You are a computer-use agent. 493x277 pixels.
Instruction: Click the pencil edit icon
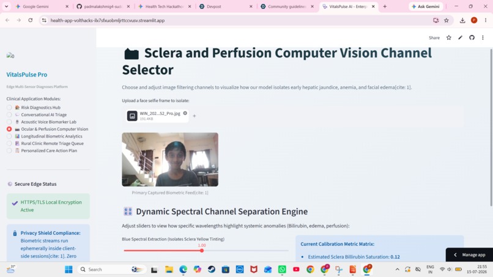pyautogui.click(x=461, y=38)
